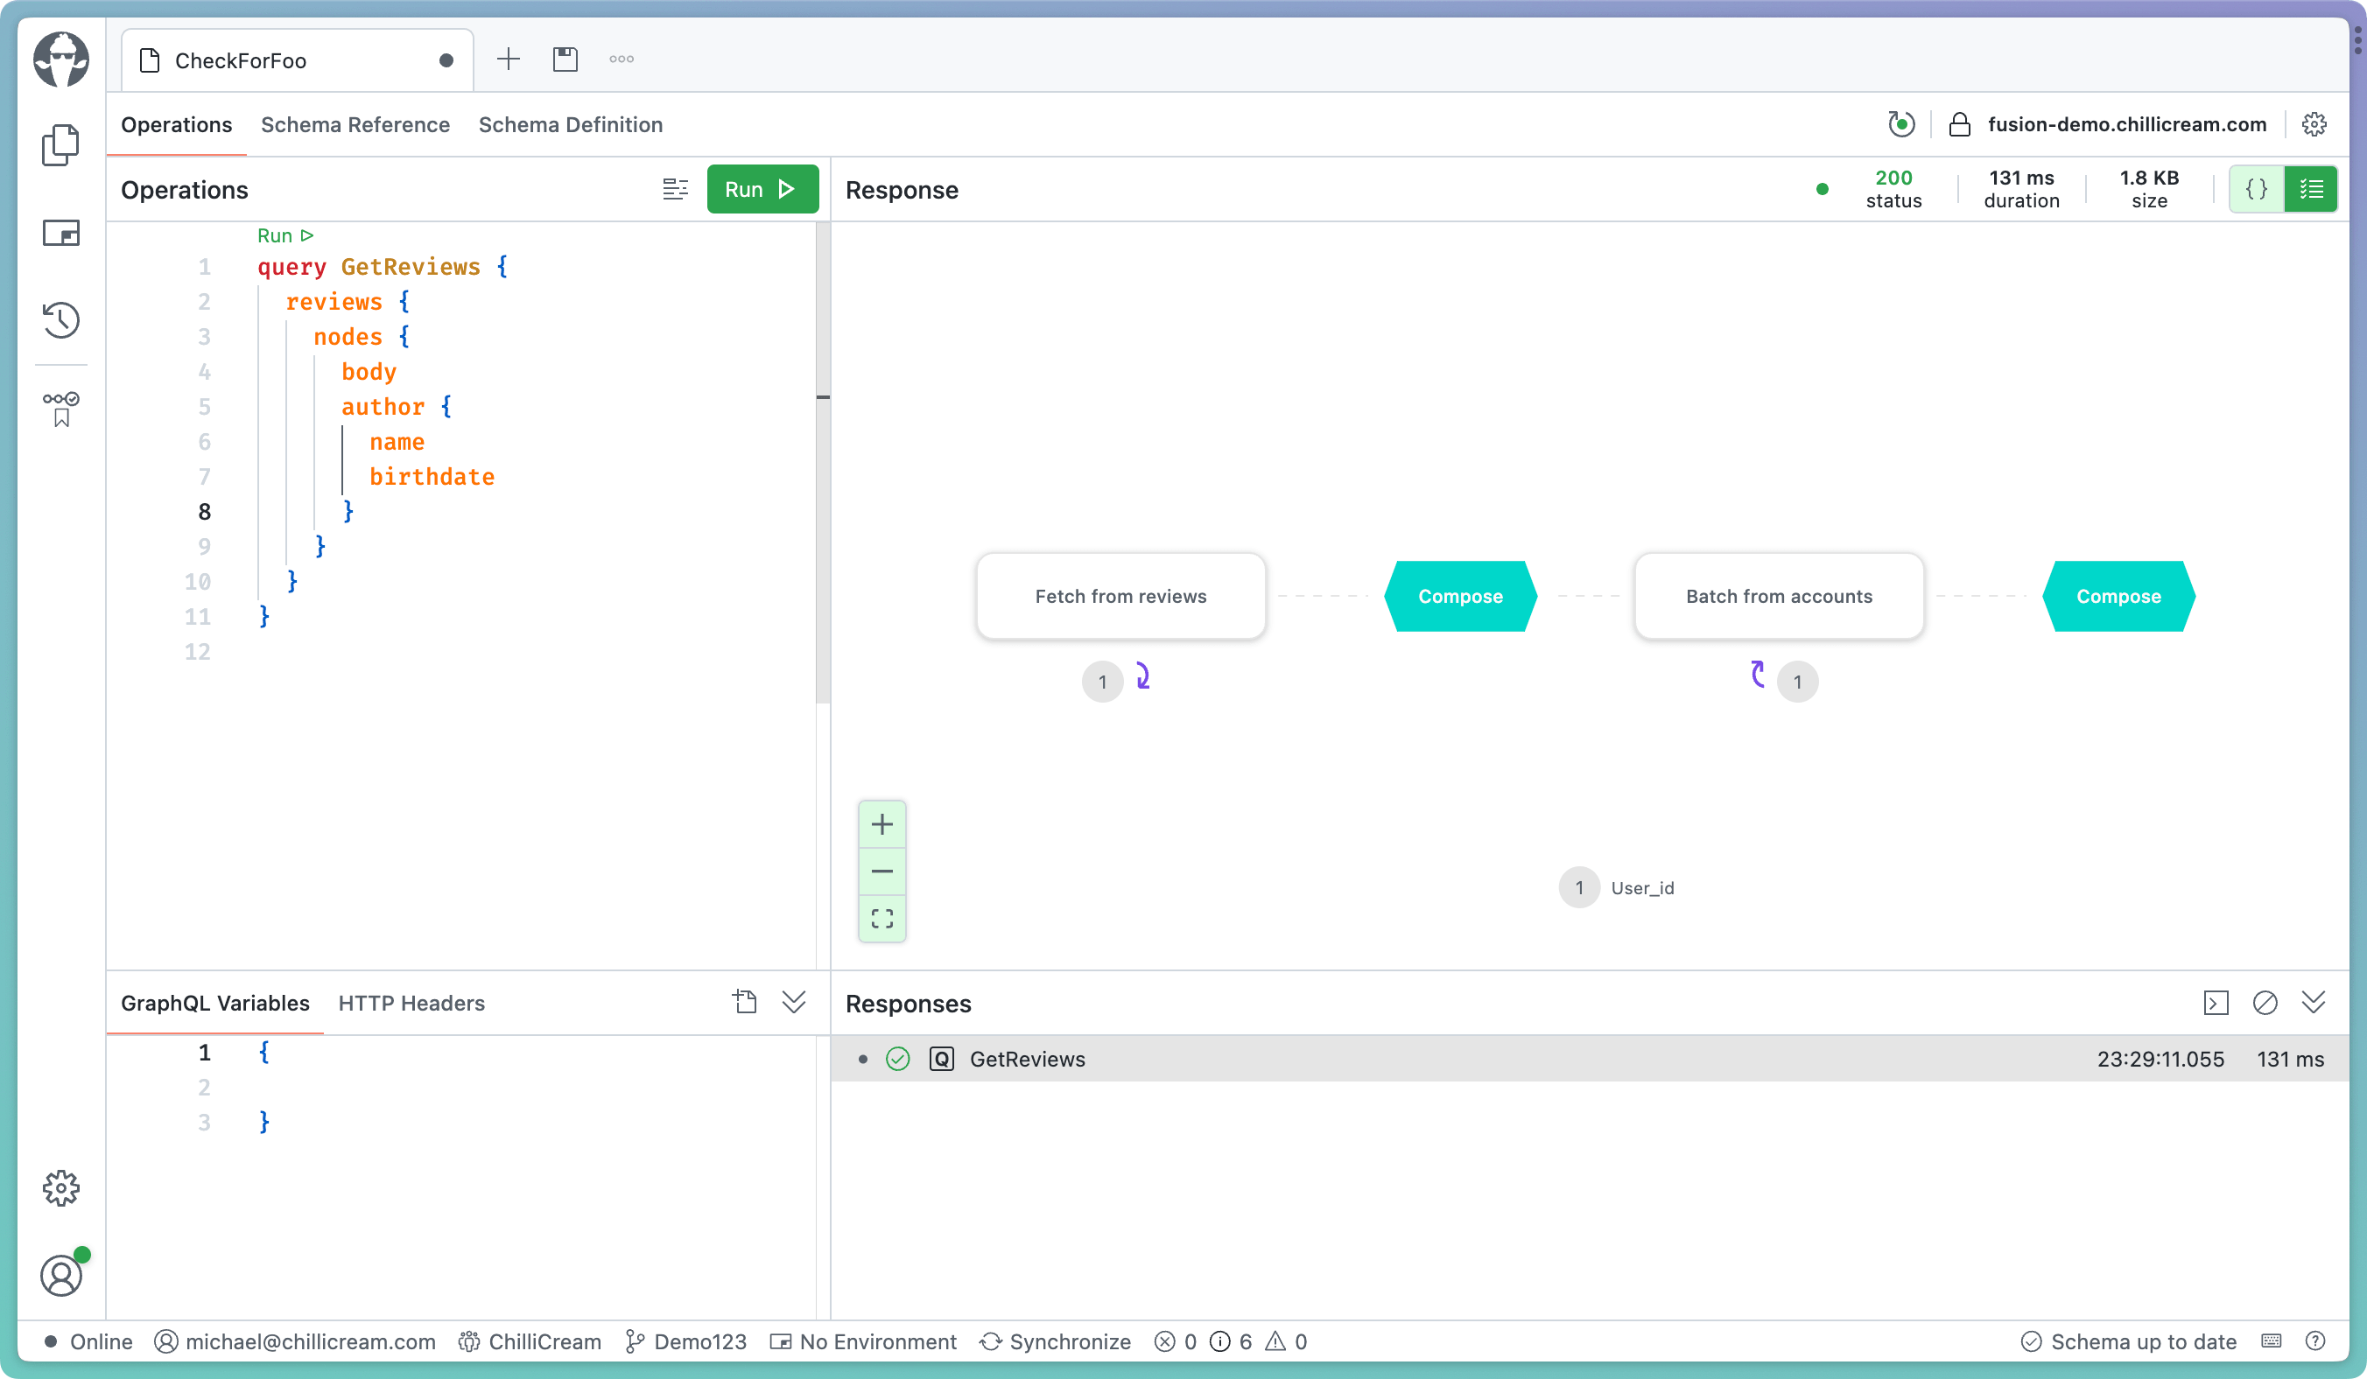Open connection settings gear icon
2367x1379 pixels.
[x=2314, y=124]
